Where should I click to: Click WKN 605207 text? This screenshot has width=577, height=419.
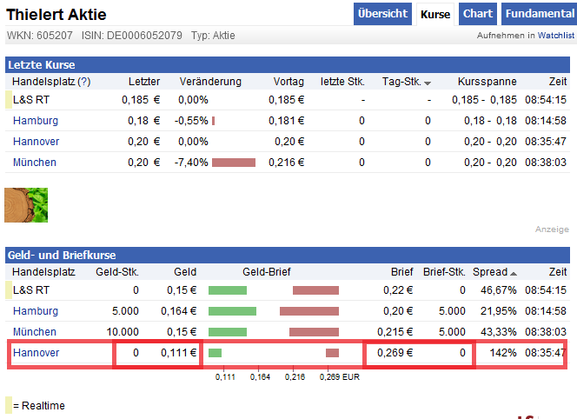pyautogui.click(x=40, y=36)
